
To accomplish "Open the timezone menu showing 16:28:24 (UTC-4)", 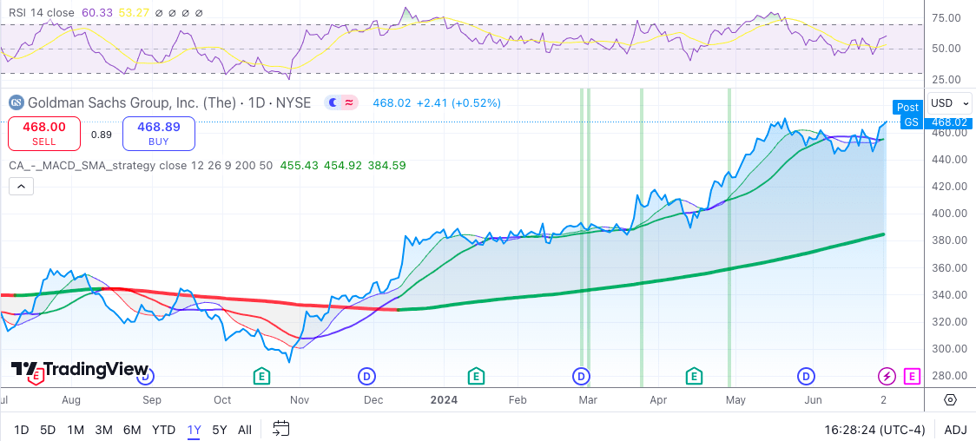I will pos(874,430).
